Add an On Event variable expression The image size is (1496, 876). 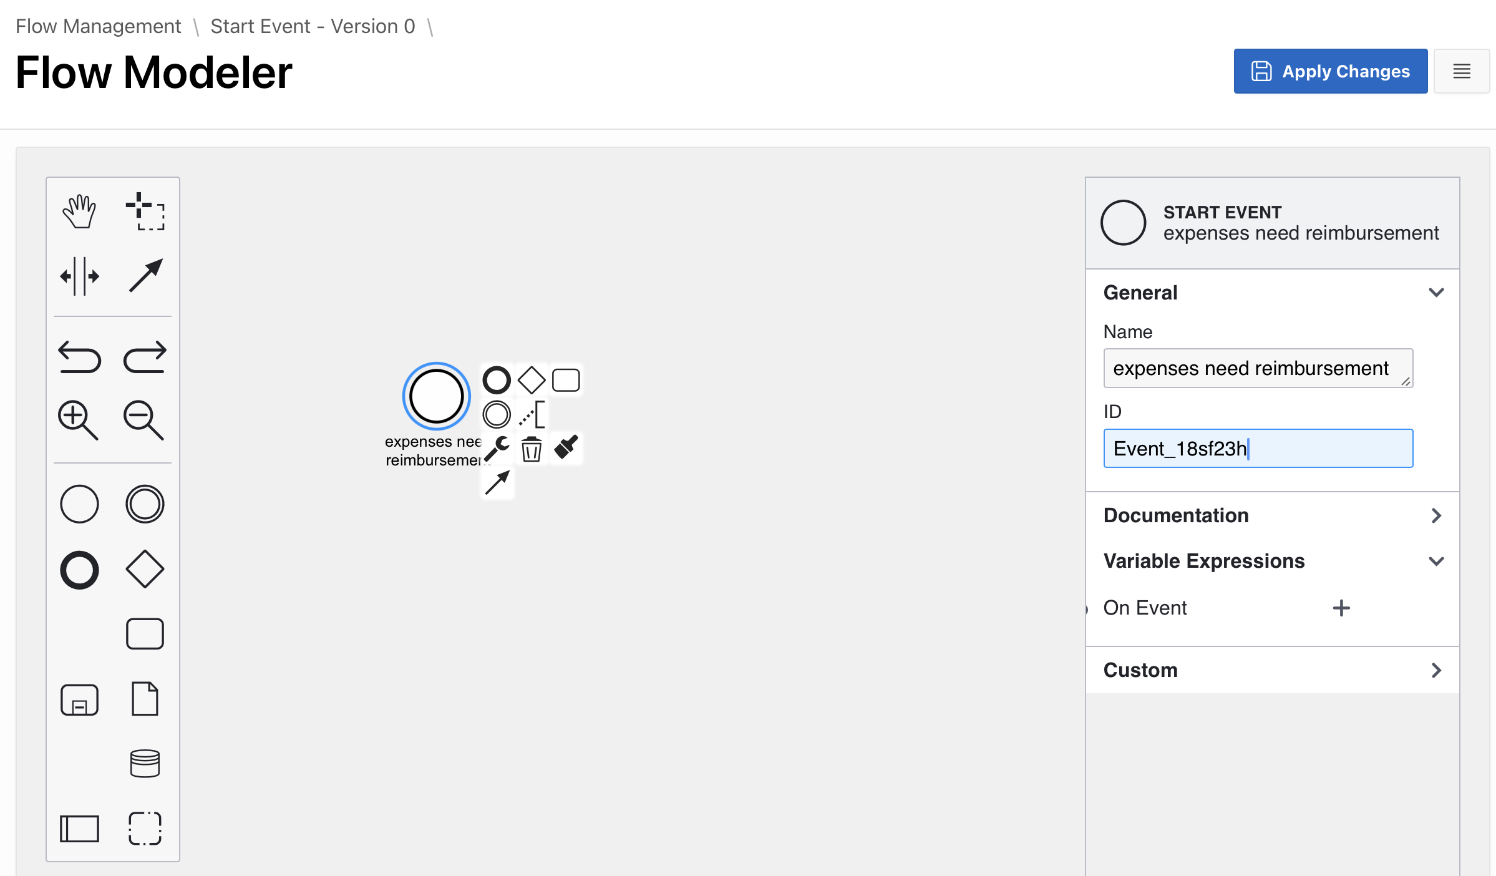[1341, 608]
